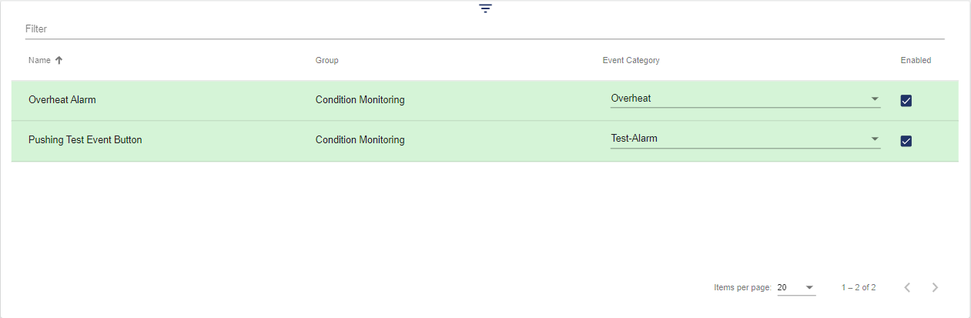Sort by the Name column header

(39, 60)
